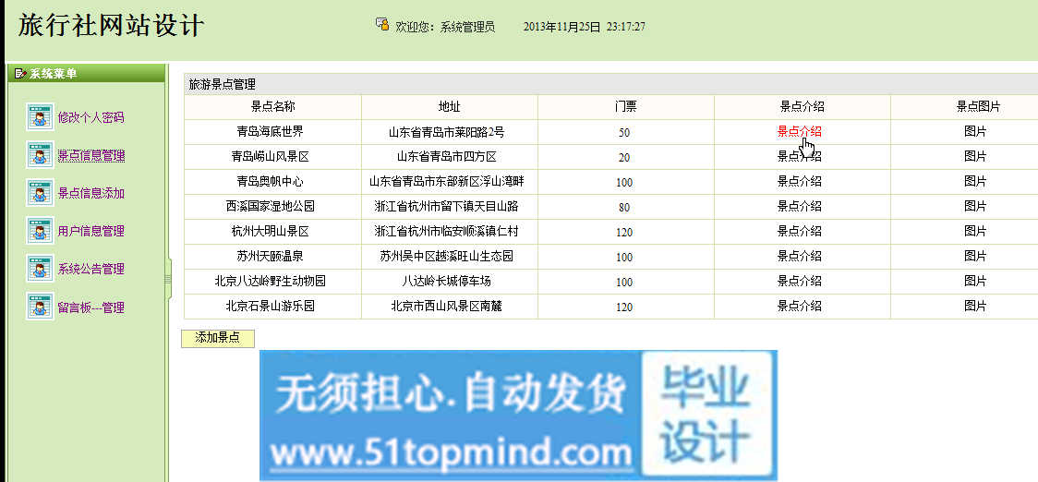The height and width of the screenshot is (482, 1038).
Task: View 图片 link for 北京八达岭野生动物园
Action: (x=975, y=282)
